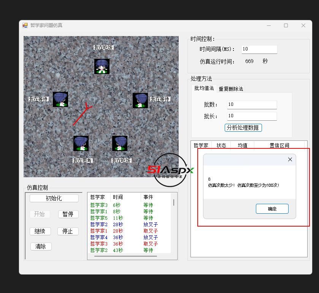The width and height of the screenshot is (319, 293).
Task: Click the eating philosopher avatar at top
Action: [102, 66]
